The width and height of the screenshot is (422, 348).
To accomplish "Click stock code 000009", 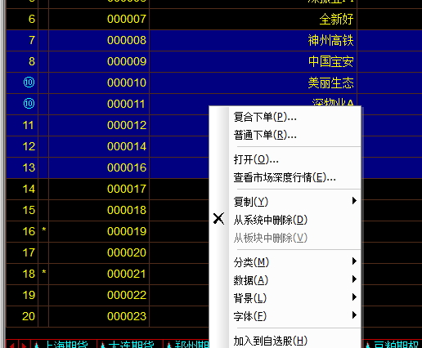I will [x=127, y=61].
